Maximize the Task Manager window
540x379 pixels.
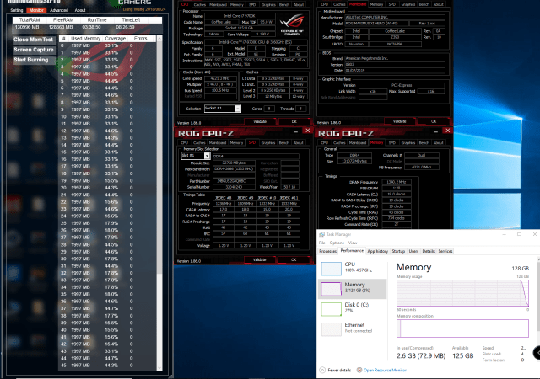pyautogui.click(x=520, y=234)
